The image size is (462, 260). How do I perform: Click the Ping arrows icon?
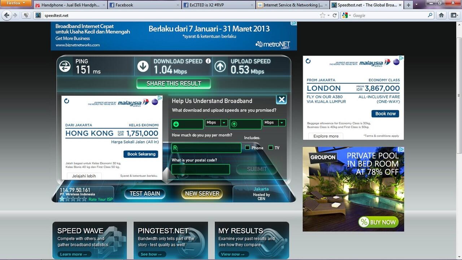(65, 66)
